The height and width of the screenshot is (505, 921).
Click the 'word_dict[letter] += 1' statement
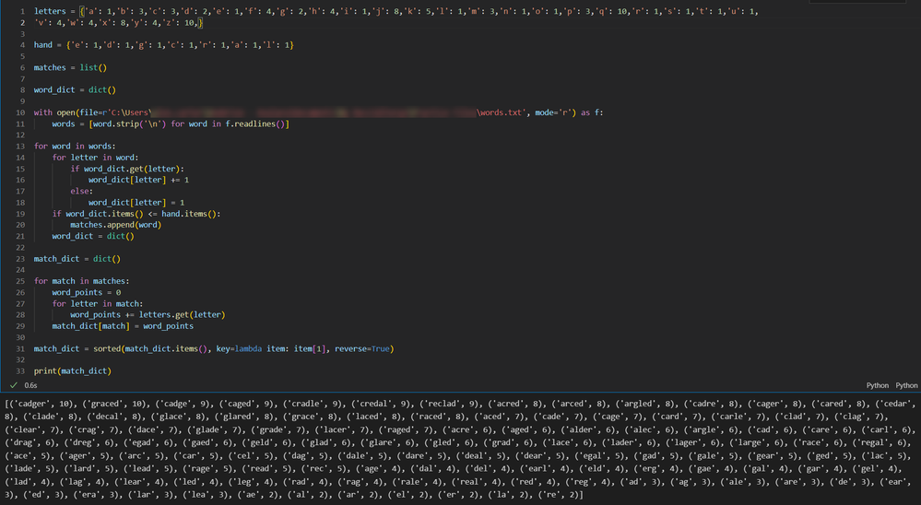click(138, 180)
